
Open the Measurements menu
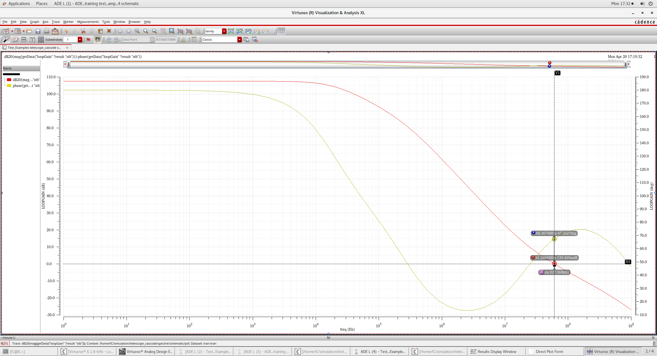click(88, 22)
